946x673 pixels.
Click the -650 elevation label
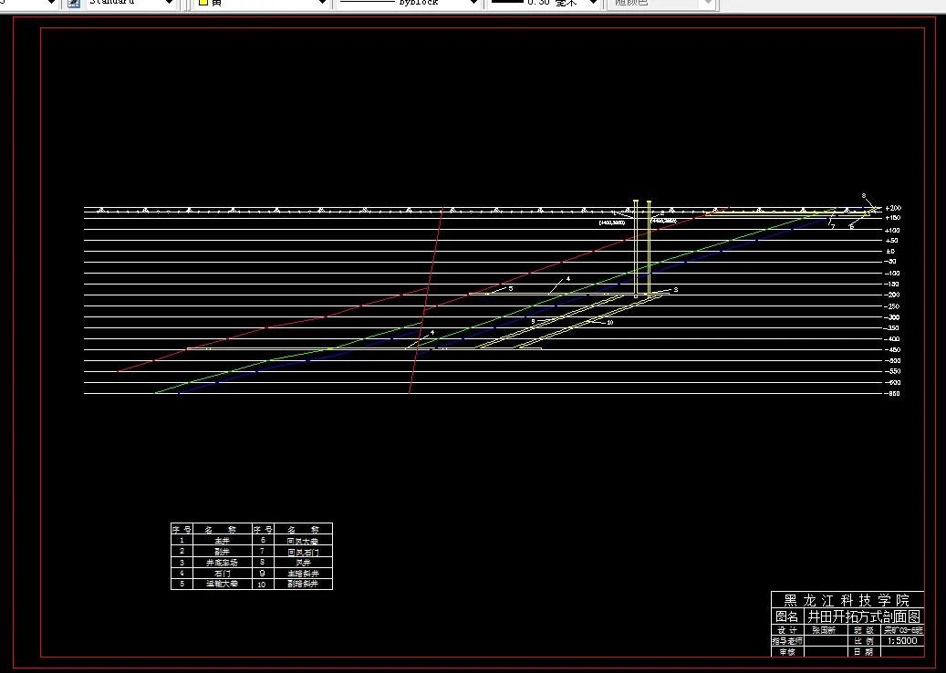892,393
